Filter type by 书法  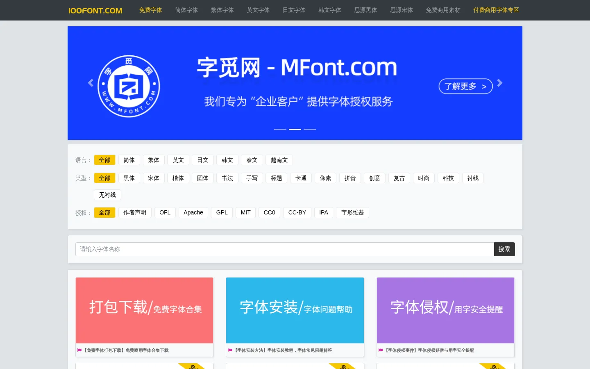coord(227,178)
